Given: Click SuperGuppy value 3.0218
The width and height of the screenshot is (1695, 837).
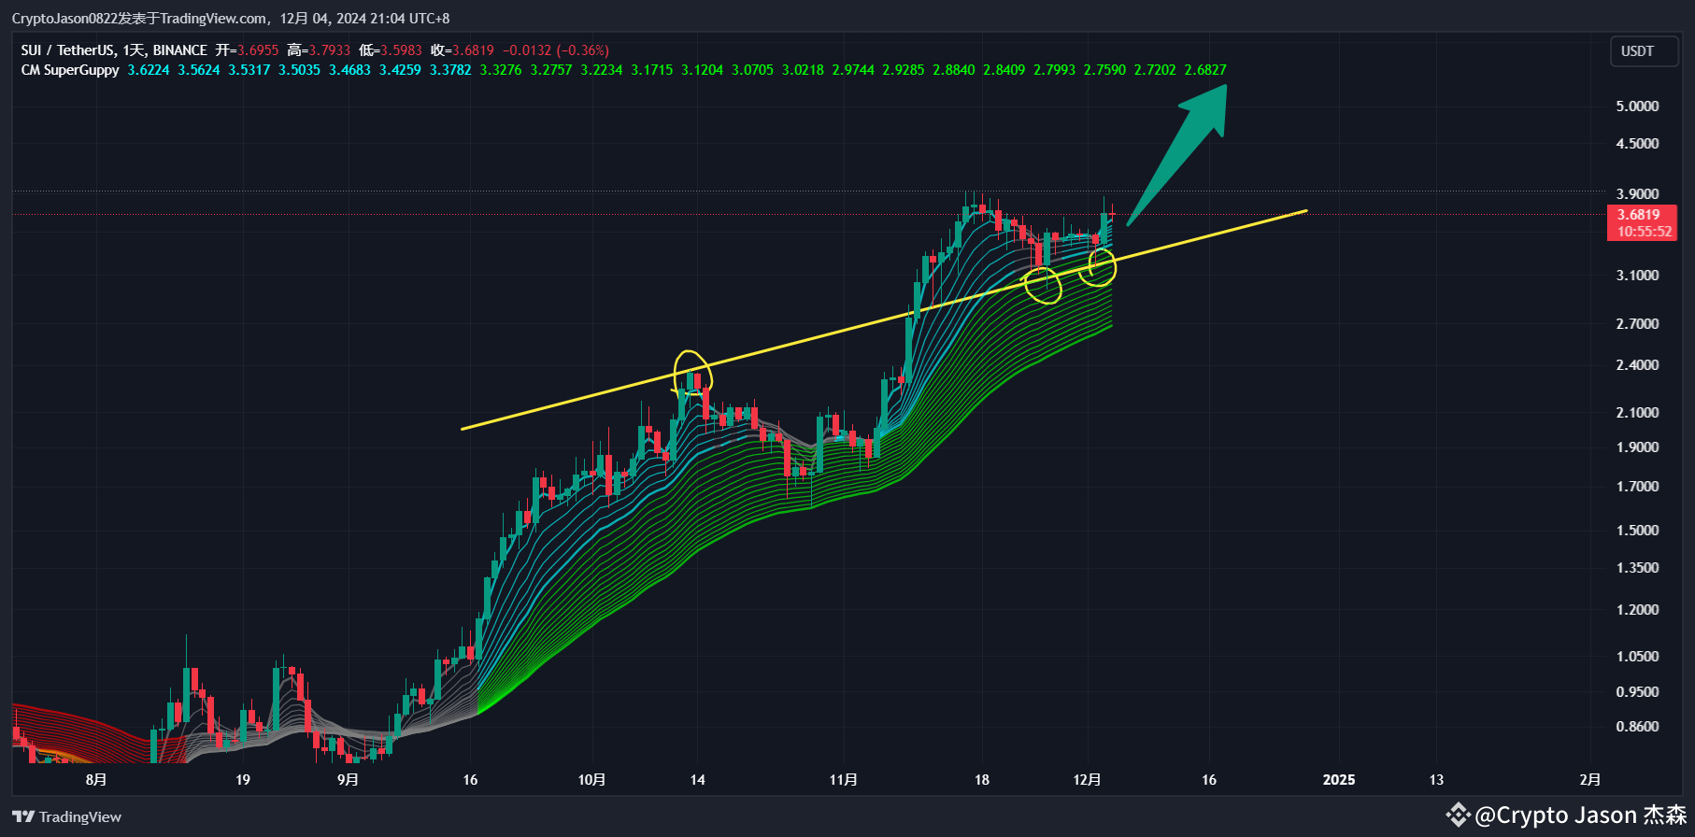Looking at the screenshot, I should tap(803, 70).
